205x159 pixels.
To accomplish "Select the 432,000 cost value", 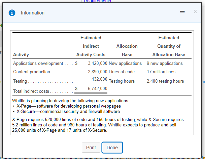I will coord(99,79).
